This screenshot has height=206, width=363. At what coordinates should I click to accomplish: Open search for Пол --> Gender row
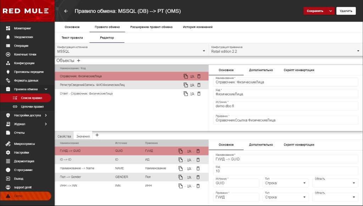tap(189, 177)
